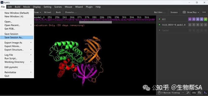Open the Build menu
The image size is (208, 96).
[18, 7]
